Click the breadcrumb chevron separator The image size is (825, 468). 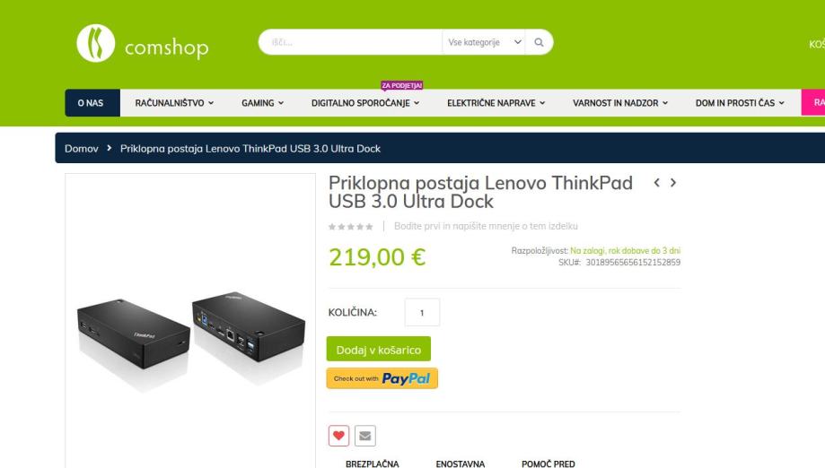point(109,148)
